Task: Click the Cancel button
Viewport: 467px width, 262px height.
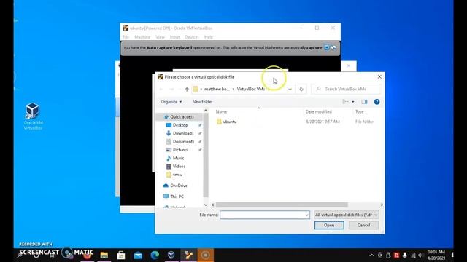Action: 363,225
